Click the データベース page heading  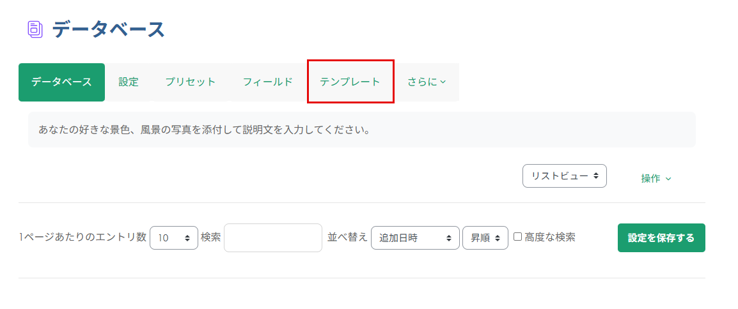tap(109, 29)
